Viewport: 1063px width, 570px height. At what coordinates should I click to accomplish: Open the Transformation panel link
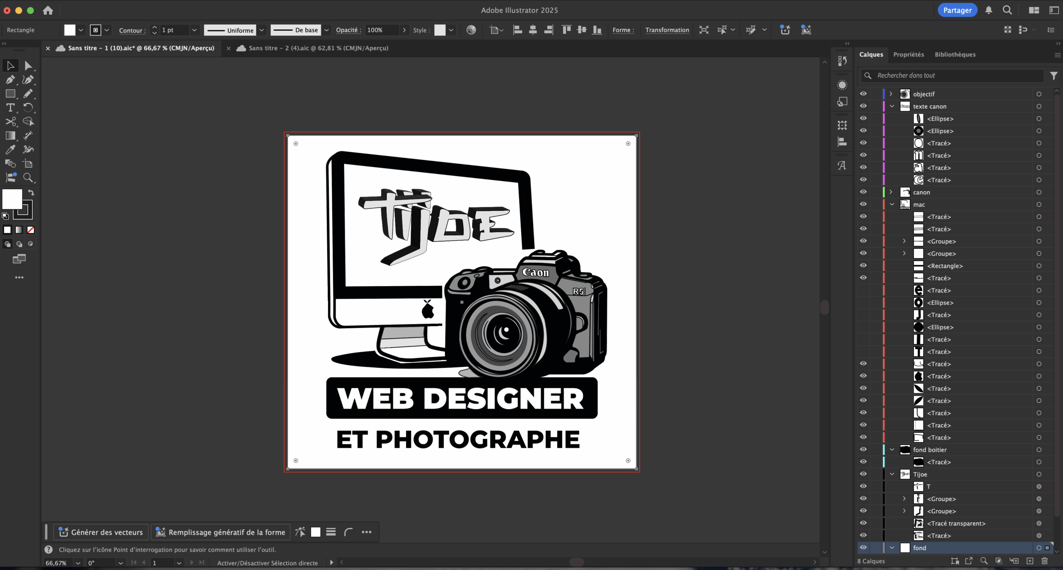tap(667, 30)
